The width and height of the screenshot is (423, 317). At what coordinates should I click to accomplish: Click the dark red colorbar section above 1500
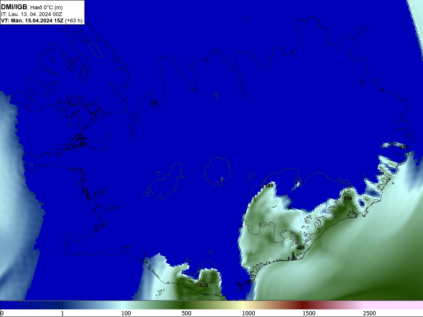pos(303,305)
